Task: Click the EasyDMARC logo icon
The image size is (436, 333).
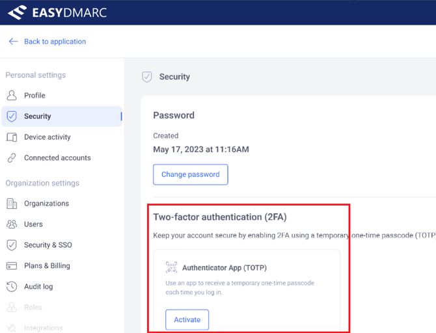Action: (x=17, y=12)
